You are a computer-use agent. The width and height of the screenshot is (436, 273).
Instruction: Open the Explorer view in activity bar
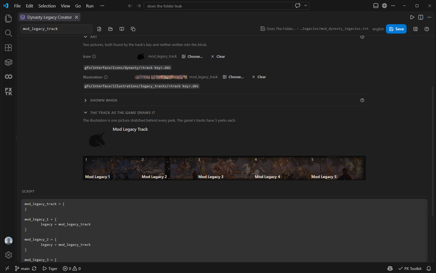pyautogui.click(x=9, y=18)
